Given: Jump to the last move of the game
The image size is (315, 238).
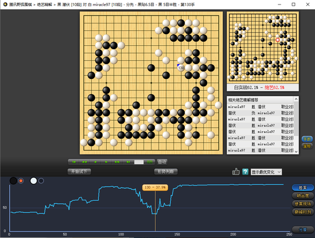Looking at the screenshot, I should pyautogui.click(x=128, y=162).
